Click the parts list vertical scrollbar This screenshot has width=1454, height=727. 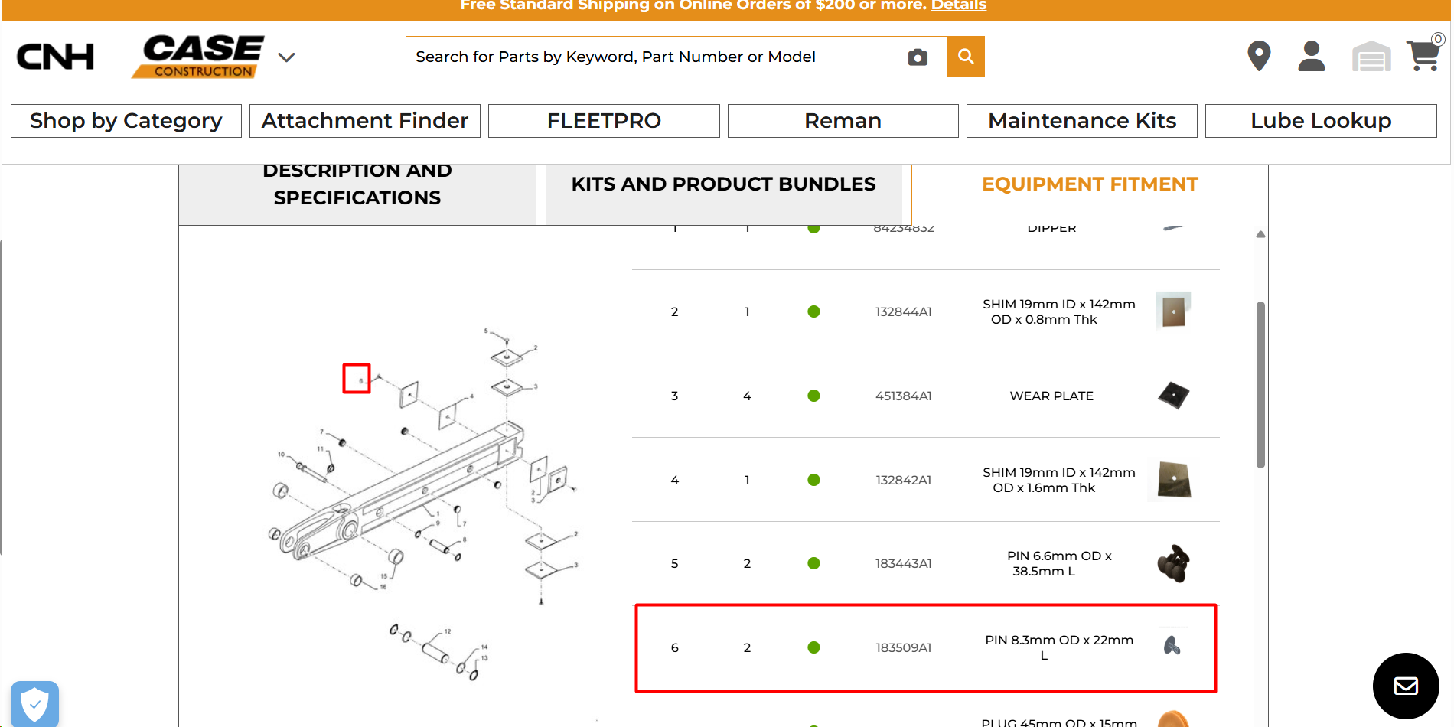[1260, 385]
